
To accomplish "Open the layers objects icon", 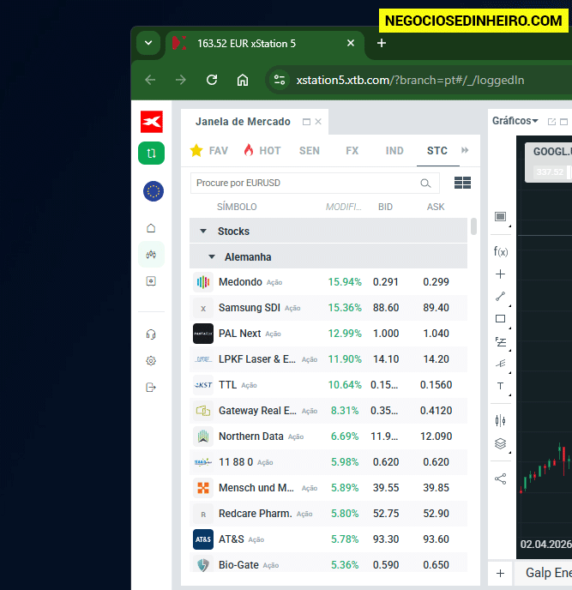I will 501,444.
